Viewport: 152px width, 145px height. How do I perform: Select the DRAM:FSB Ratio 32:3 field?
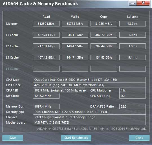133,106
